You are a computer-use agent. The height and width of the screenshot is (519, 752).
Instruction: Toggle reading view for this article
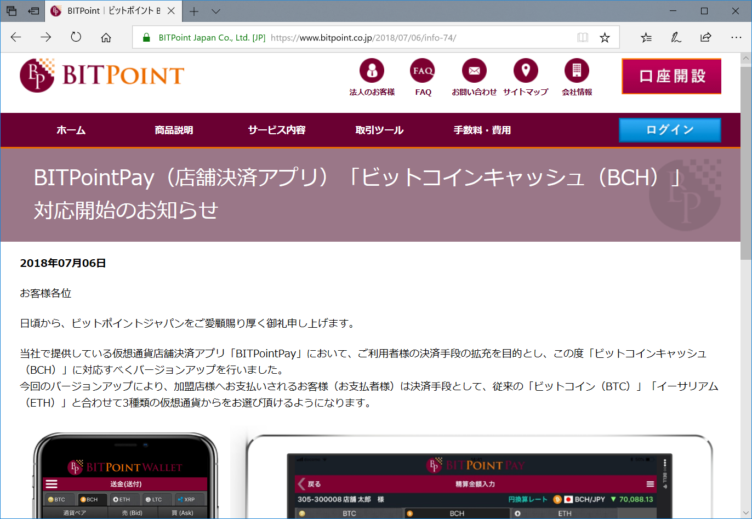click(x=583, y=37)
